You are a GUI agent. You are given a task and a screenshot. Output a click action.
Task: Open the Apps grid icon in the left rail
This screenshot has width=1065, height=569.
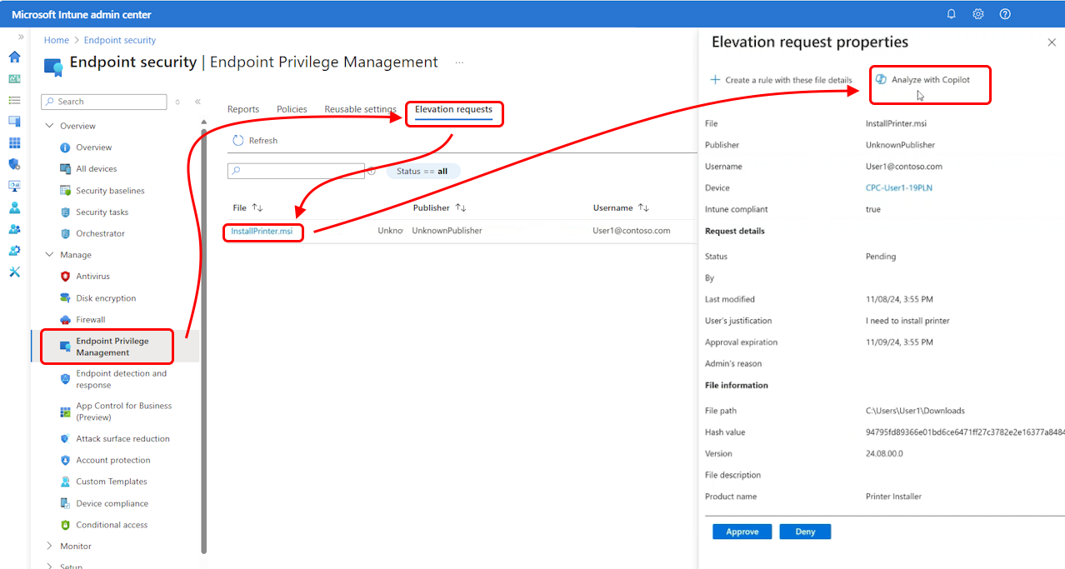pyautogui.click(x=14, y=143)
